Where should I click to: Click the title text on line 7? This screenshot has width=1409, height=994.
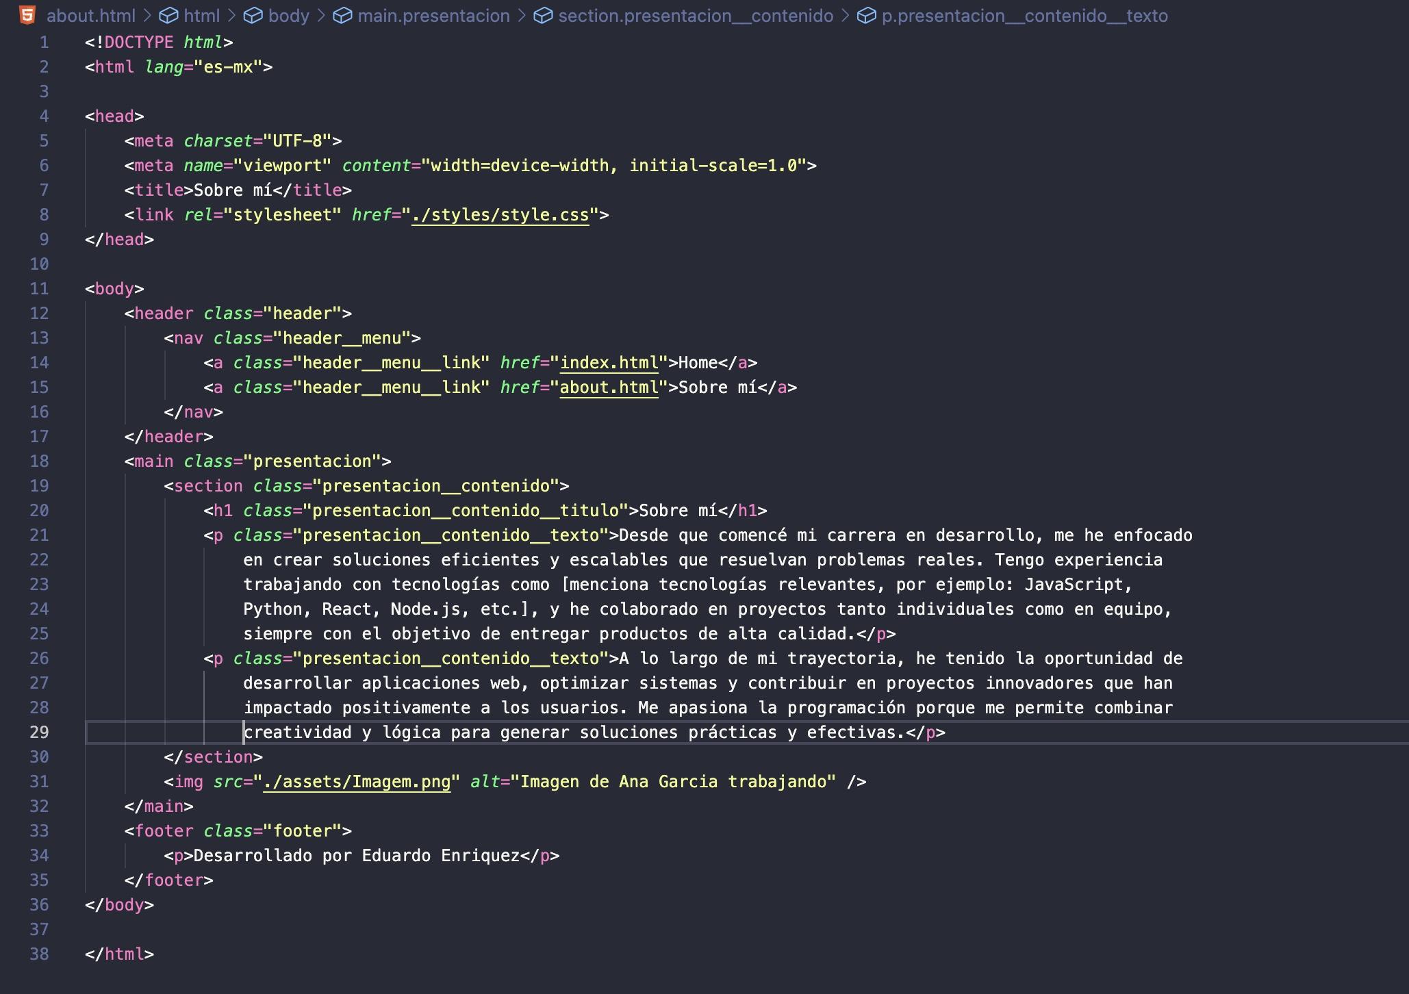click(x=233, y=190)
